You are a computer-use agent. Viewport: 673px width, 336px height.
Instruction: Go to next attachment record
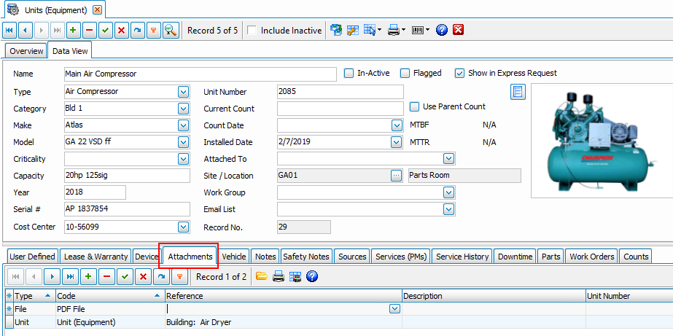(52, 277)
